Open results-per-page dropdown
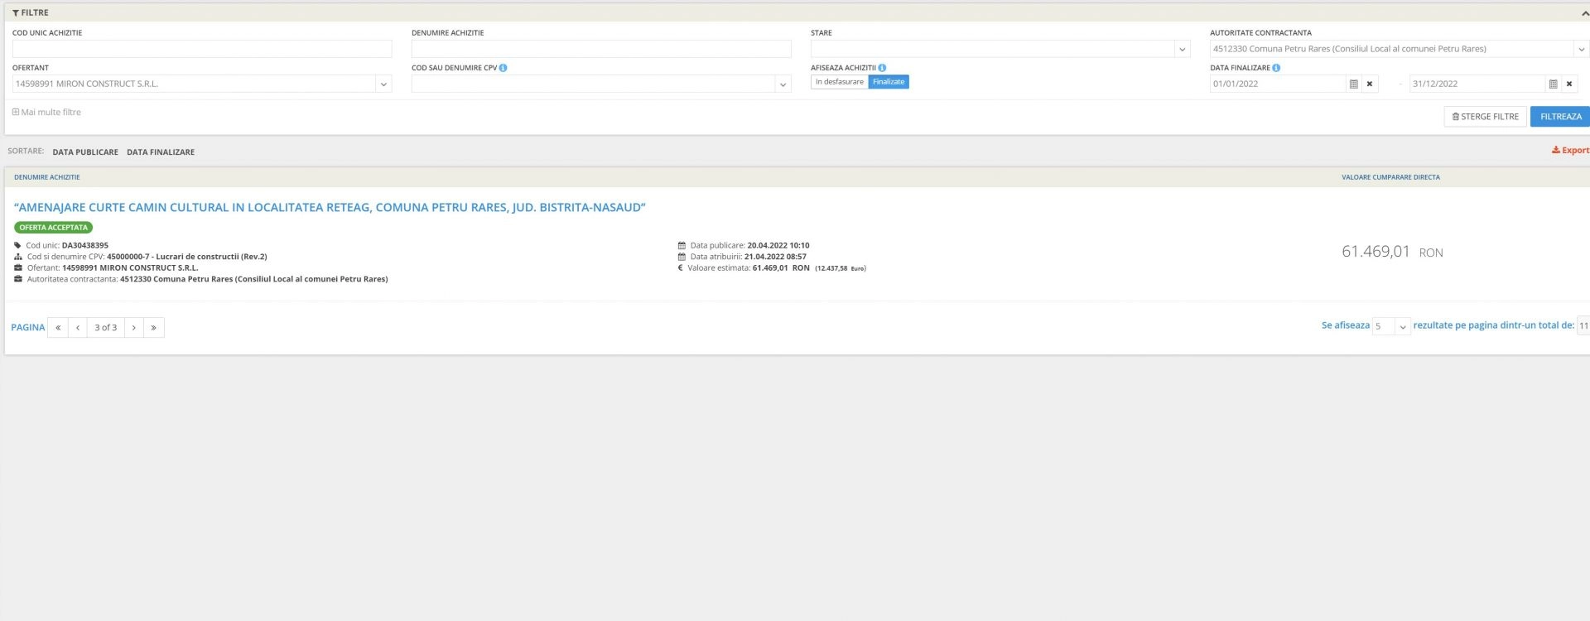 click(x=1401, y=327)
